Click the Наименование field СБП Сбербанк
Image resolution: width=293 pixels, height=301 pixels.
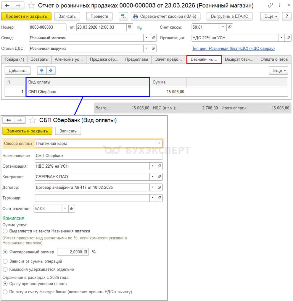tap(99, 156)
